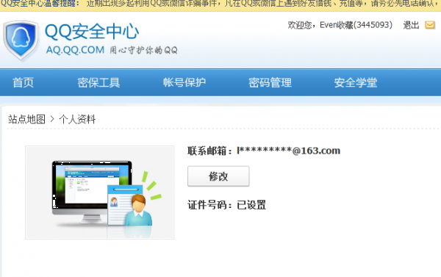This screenshot has width=441, height=277.
Task: Click the 站点地图 breadcrumb link
Action: (26, 119)
